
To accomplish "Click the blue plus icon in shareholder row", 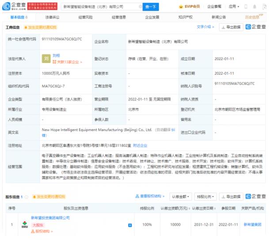I will 130,225.
